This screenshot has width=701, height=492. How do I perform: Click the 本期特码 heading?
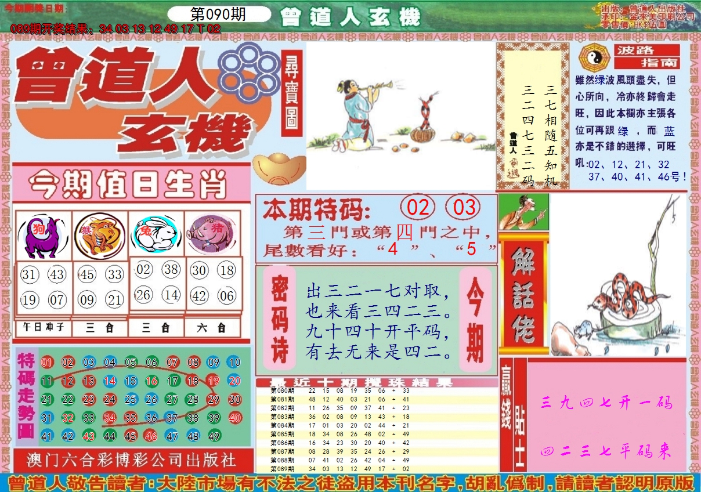pos(316,209)
